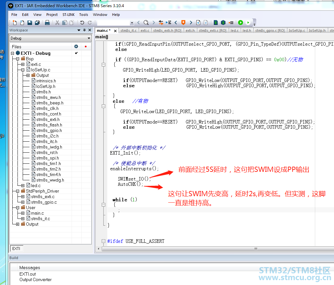Expand exti.c in the file tree
The height and width of the screenshot is (285, 334).
click(x=23, y=64)
